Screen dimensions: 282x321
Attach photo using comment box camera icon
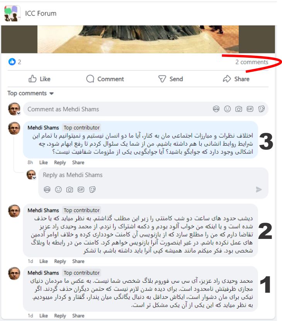click(x=238, y=109)
